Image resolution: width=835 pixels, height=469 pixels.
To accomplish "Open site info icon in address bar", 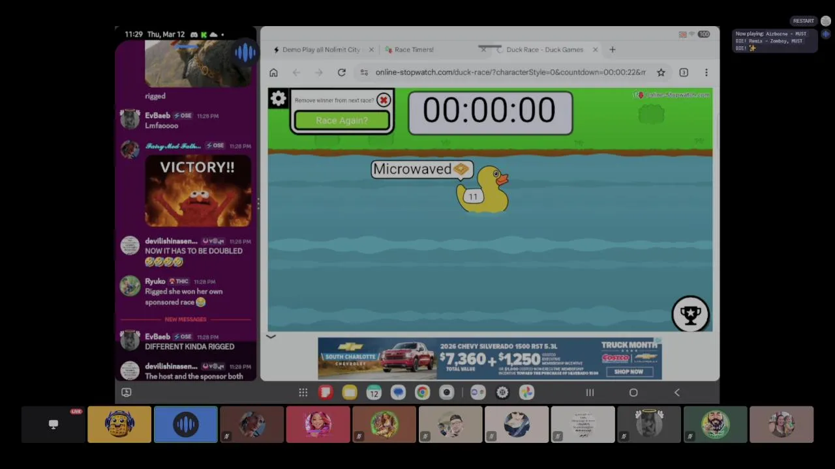I will (x=364, y=72).
